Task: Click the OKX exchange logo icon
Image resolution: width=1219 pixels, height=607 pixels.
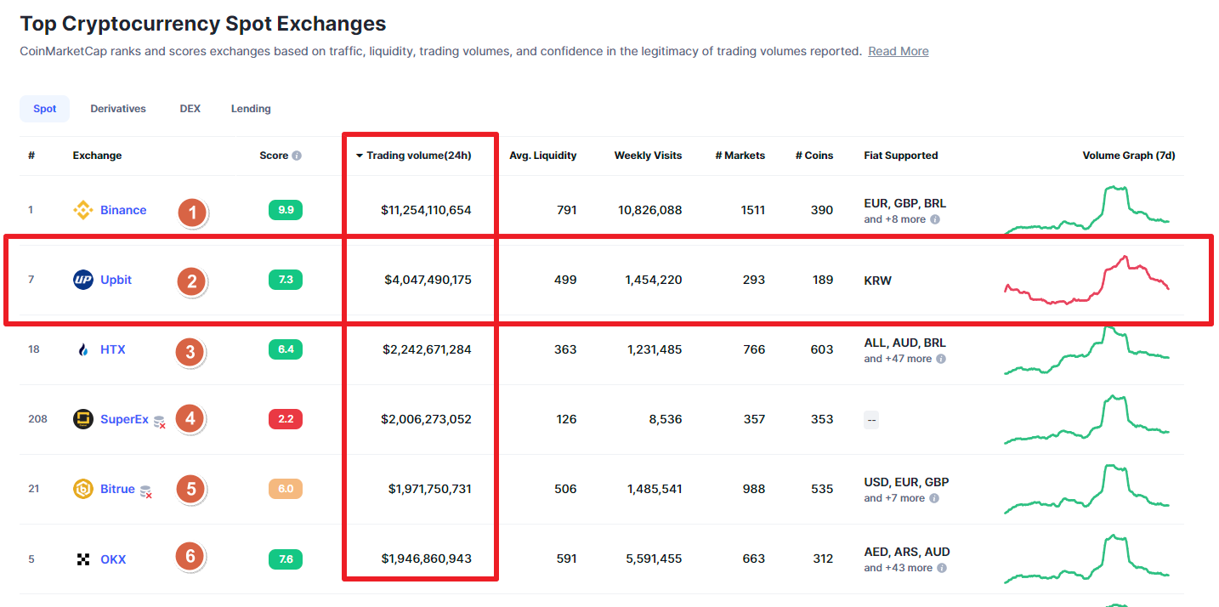Action: pos(83,559)
